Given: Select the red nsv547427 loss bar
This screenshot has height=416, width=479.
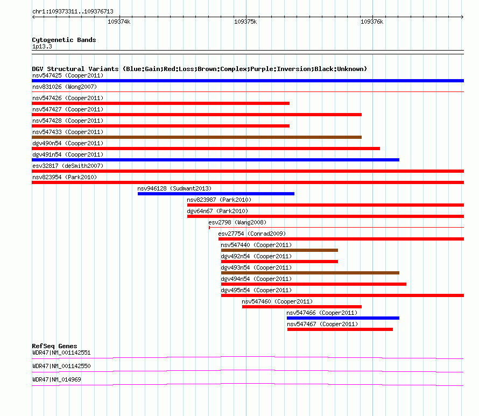Looking at the screenshot, I should pyautogui.click(x=197, y=115).
